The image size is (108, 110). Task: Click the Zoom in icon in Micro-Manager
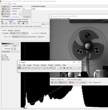tap(10, 23)
